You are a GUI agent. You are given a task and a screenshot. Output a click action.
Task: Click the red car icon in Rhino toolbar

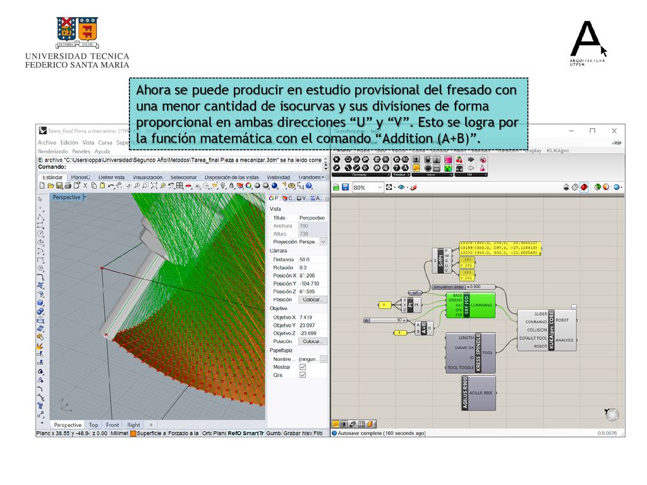coord(188,186)
